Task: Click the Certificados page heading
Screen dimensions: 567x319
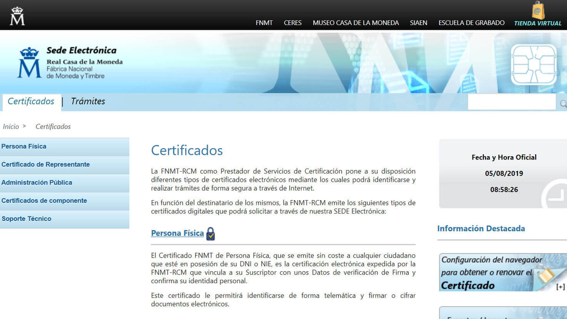Action: [x=187, y=151]
